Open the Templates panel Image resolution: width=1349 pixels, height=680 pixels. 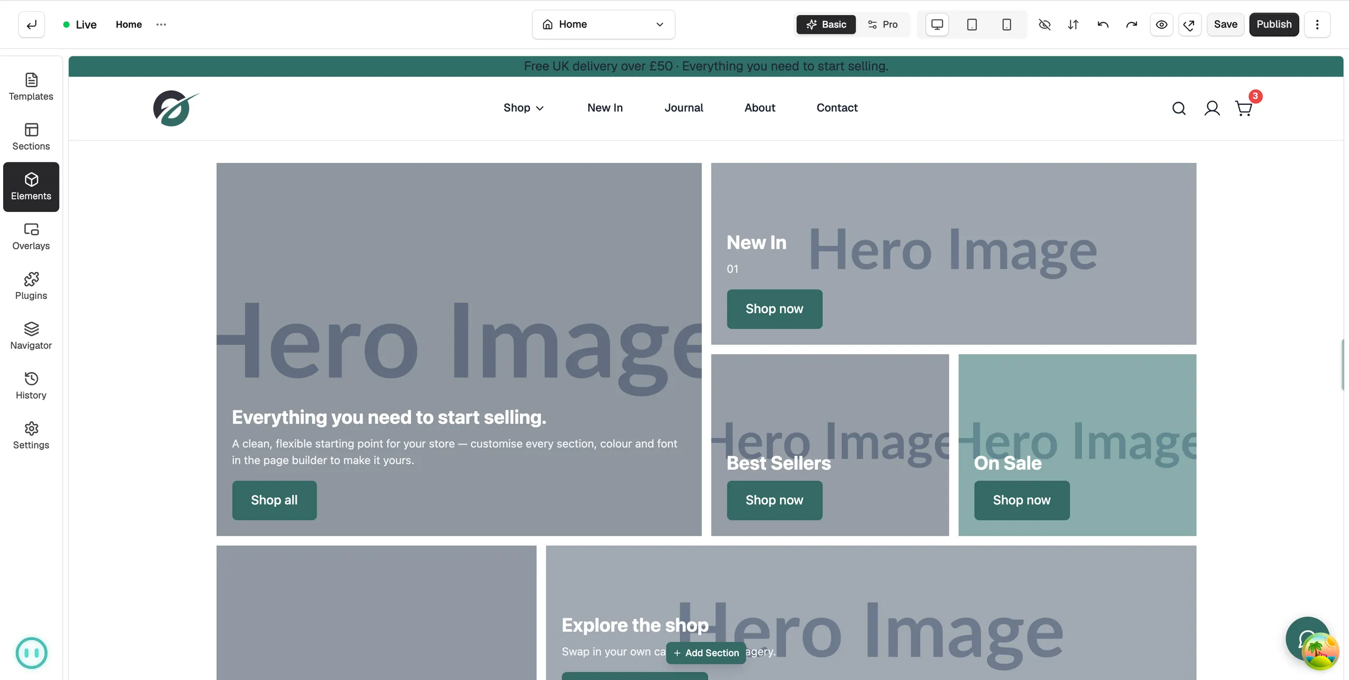pos(31,87)
